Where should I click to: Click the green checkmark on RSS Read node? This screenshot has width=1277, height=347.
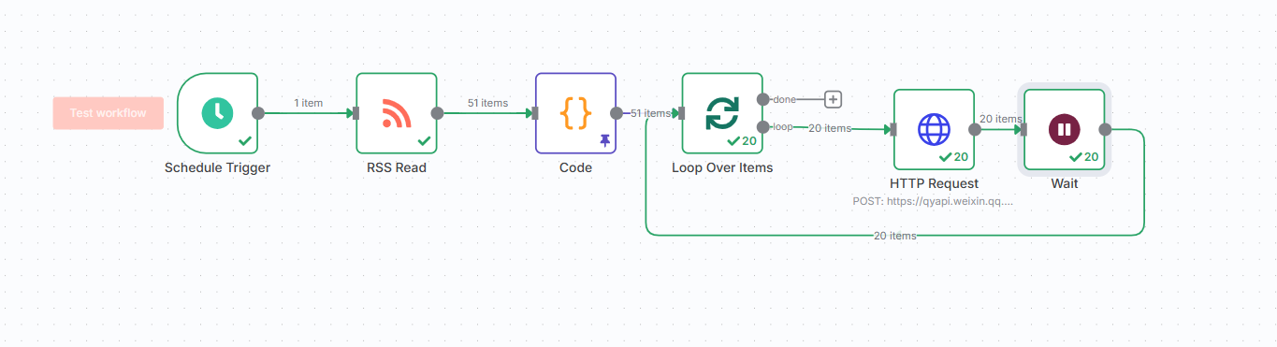tap(424, 141)
